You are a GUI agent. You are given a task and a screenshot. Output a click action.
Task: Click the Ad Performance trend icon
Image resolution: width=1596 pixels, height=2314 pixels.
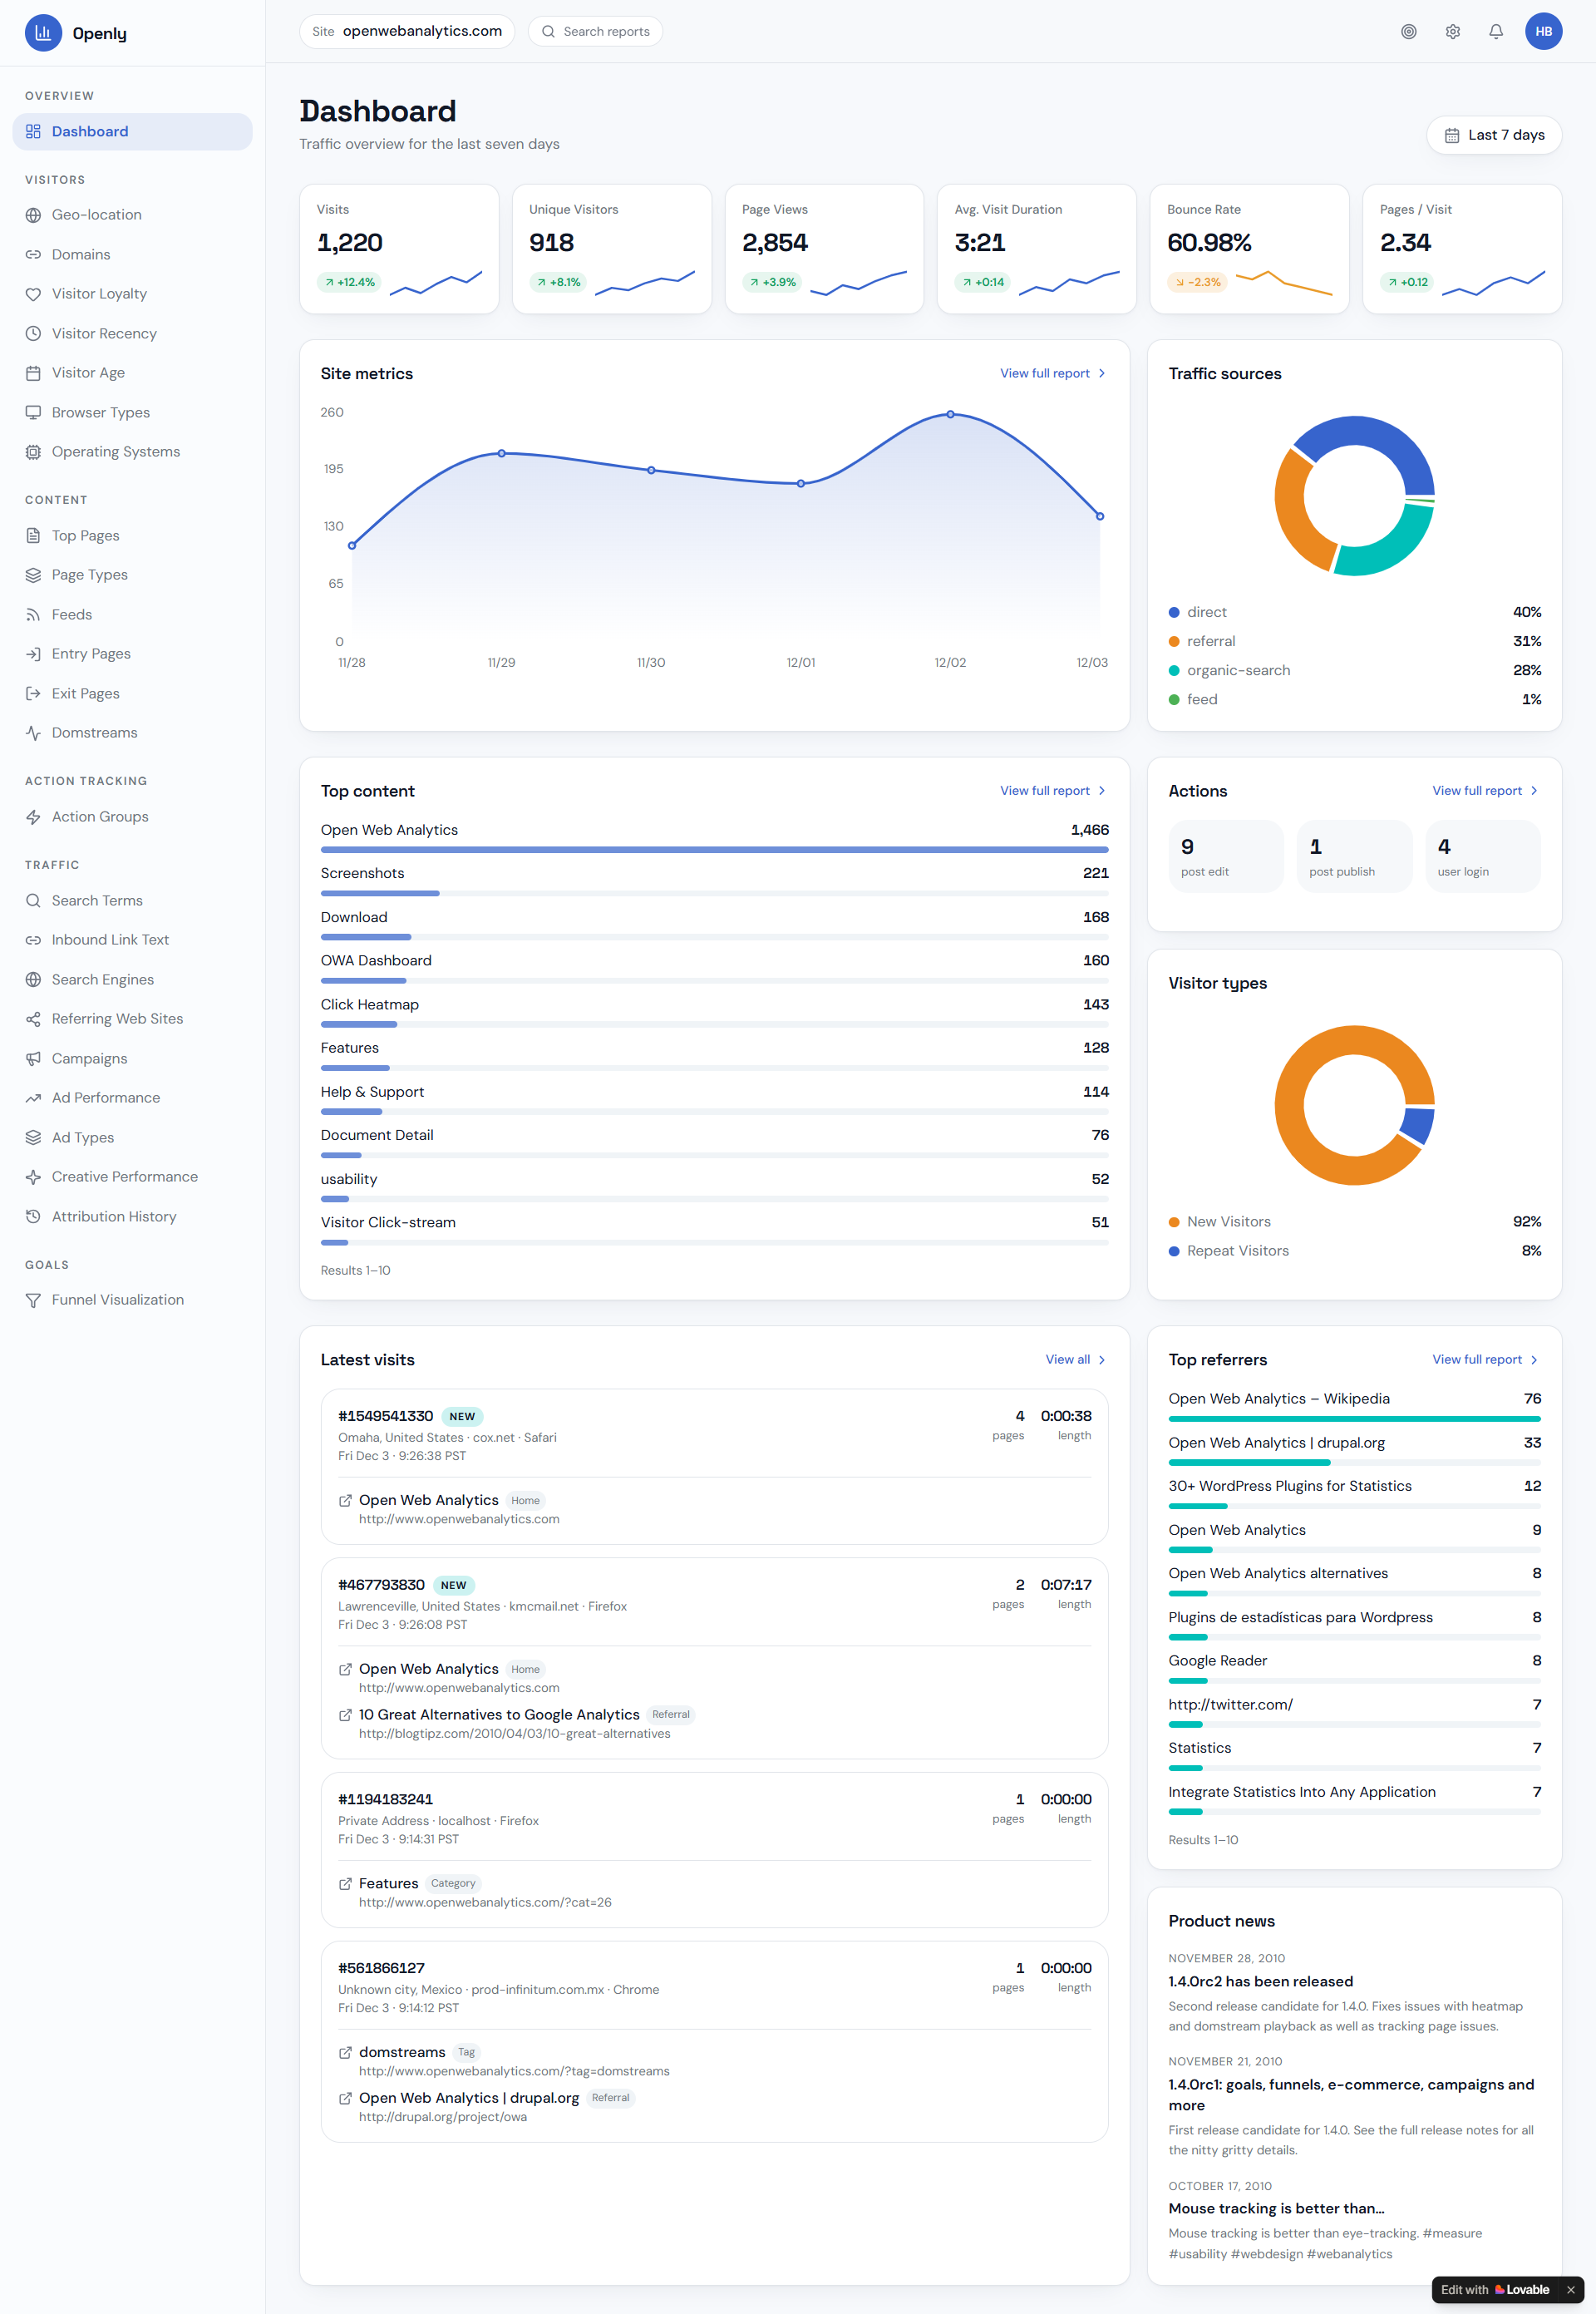pos(33,1098)
